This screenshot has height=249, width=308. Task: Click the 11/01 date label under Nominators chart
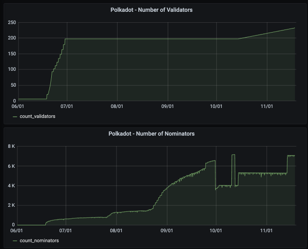coord(266,230)
